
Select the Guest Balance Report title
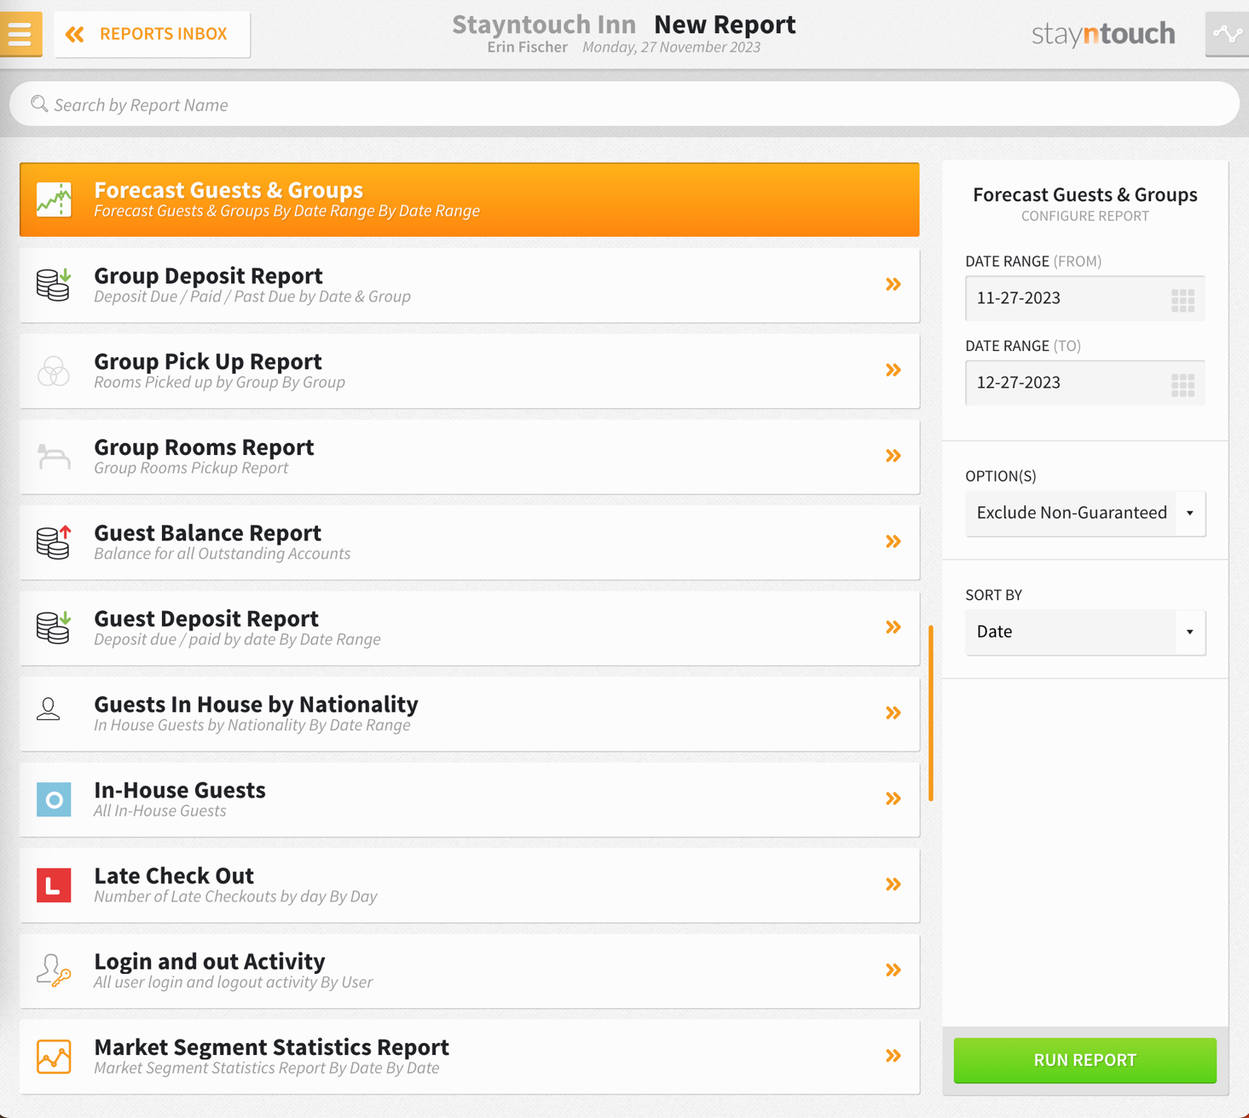(x=207, y=533)
